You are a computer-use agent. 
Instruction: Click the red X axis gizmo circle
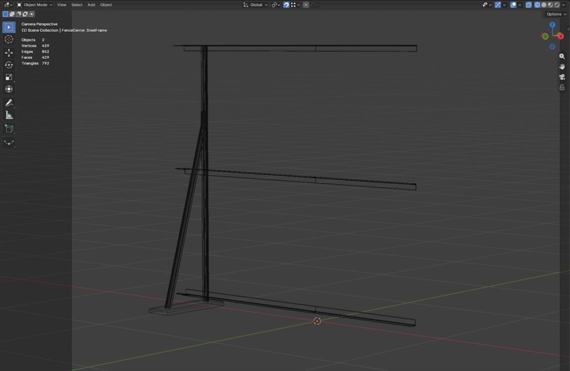[x=561, y=36]
